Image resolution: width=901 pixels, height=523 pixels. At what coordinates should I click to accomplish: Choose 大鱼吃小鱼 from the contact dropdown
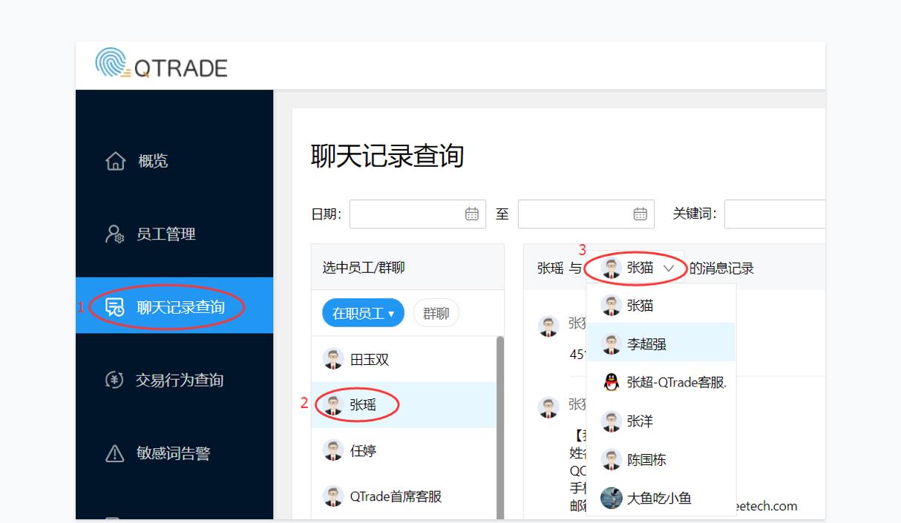(x=661, y=498)
